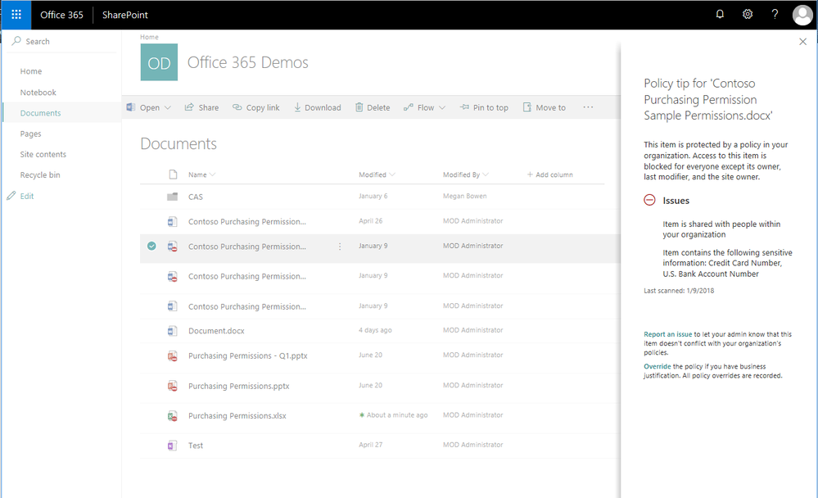
Task: Click the 4 days ago modified date
Action: (x=375, y=330)
